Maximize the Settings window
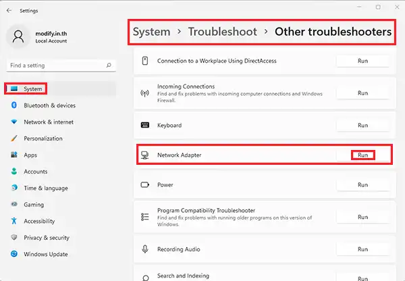 (378, 7)
